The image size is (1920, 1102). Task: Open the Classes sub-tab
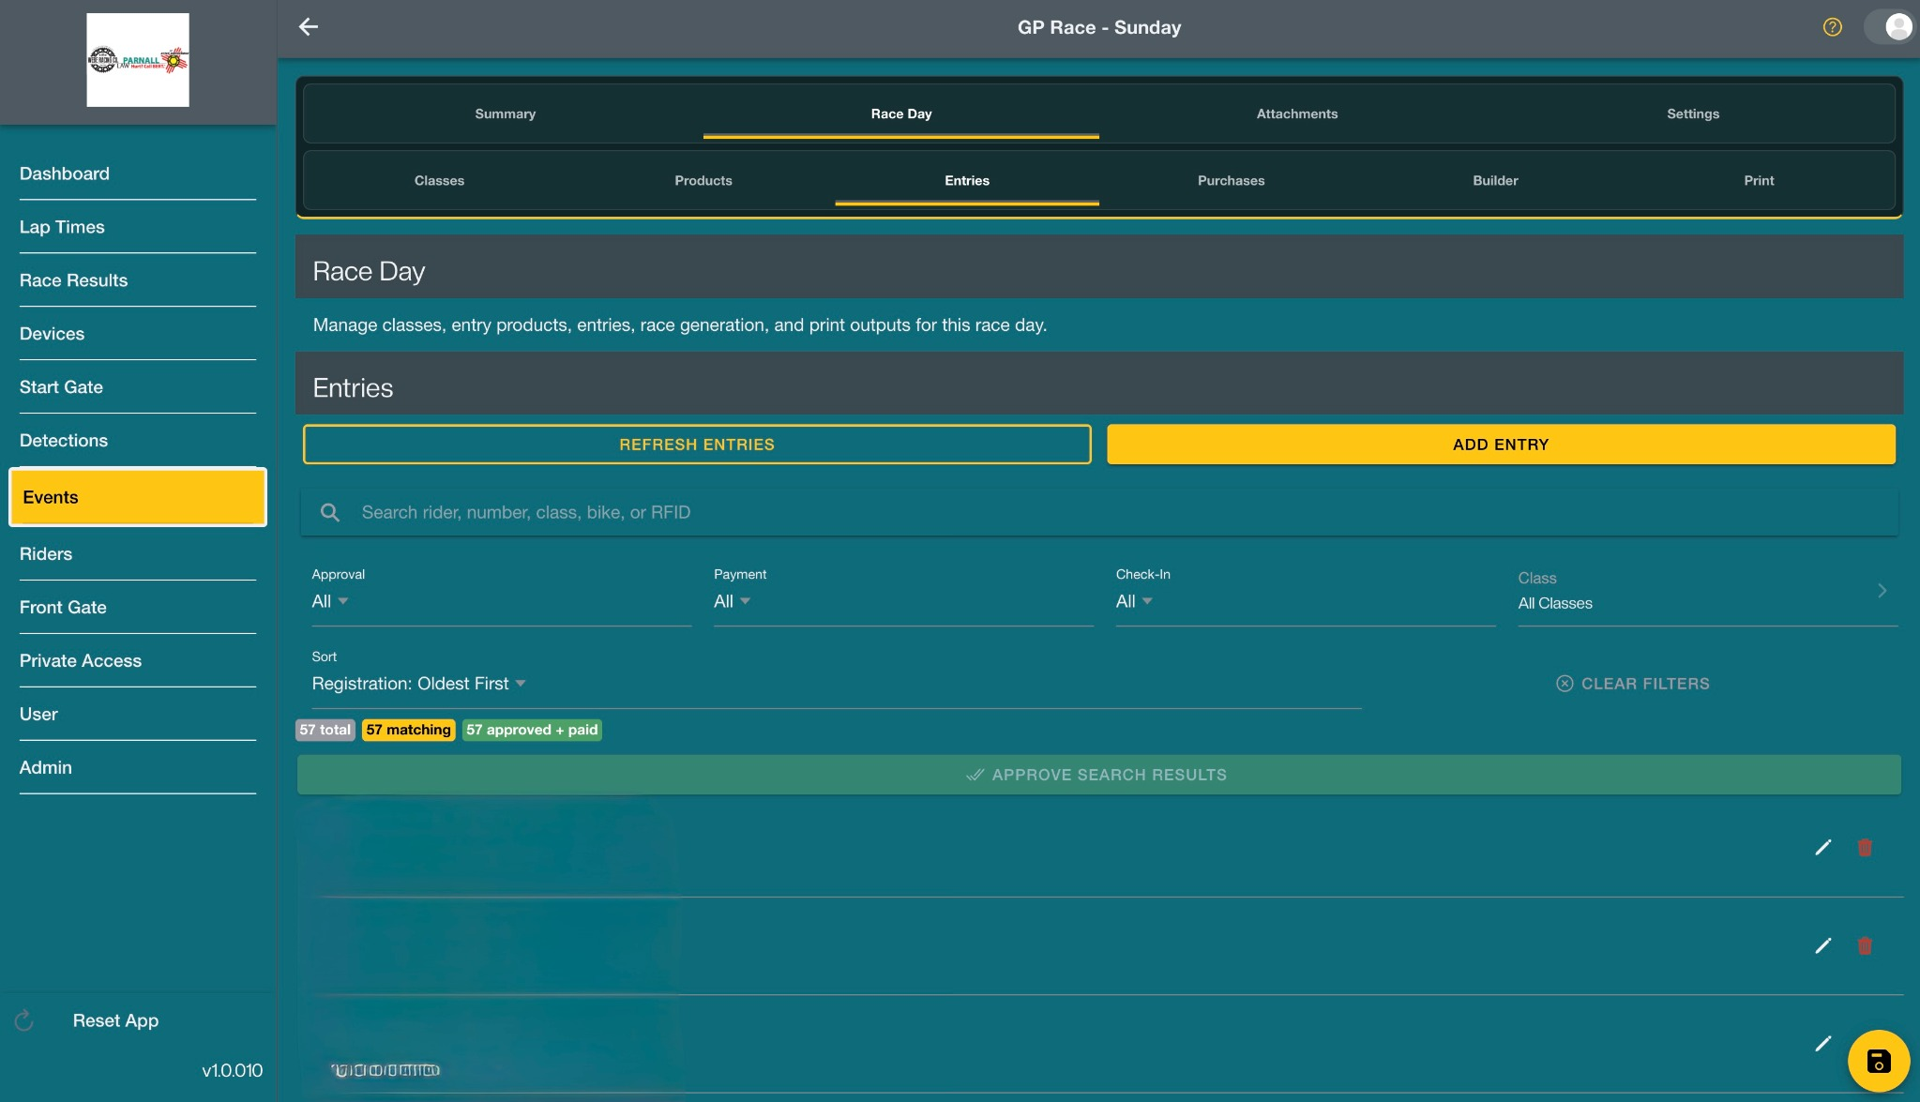[439, 180]
